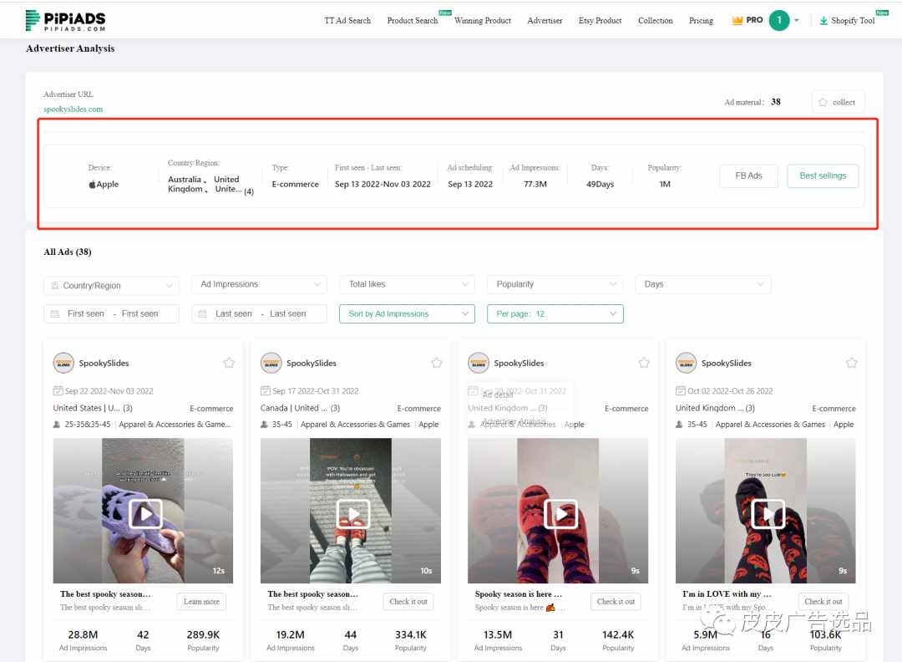Open the Sort by Ad Impressions dropdown
902x662 pixels.
[407, 313]
